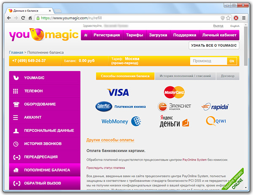
Task: Click into the Промокод input field
Action: (208, 61)
